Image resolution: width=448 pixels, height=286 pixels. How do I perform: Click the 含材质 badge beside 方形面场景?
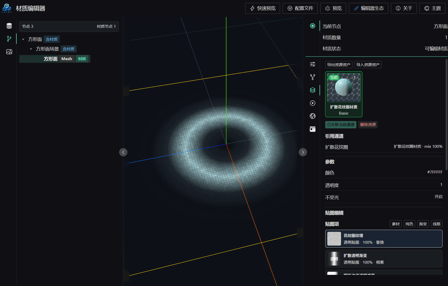coord(69,49)
